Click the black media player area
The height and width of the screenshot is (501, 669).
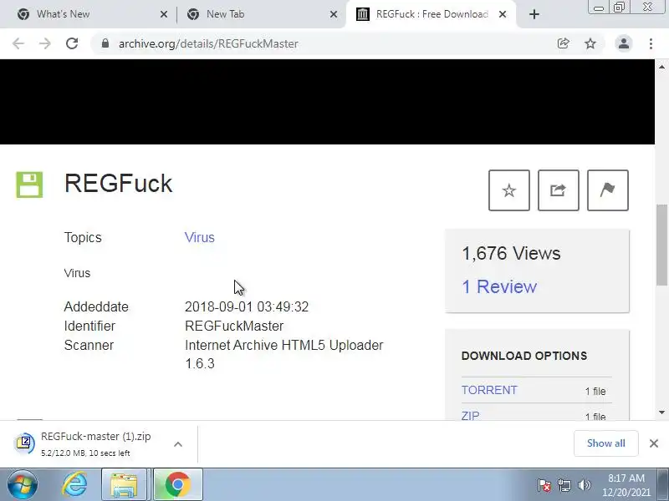click(327, 102)
